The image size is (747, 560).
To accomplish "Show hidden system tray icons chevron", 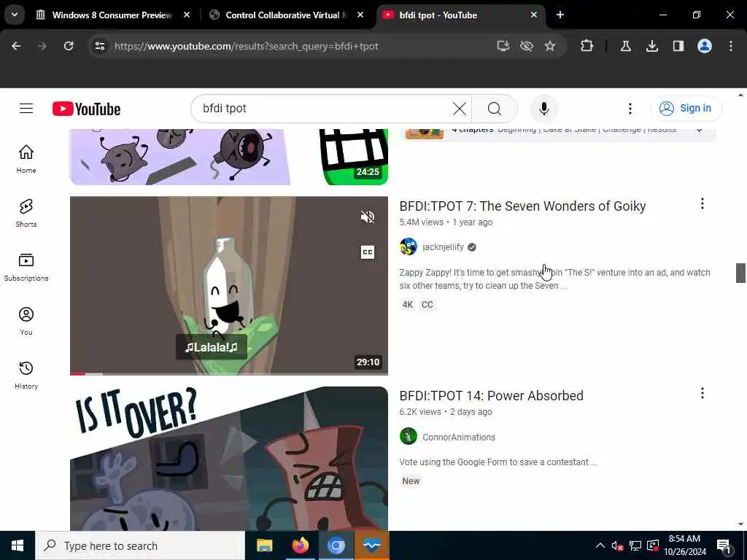I will pyautogui.click(x=600, y=545).
